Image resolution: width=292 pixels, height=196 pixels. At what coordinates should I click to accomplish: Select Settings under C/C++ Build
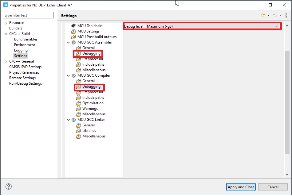pyautogui.click(x=21, y=56)
